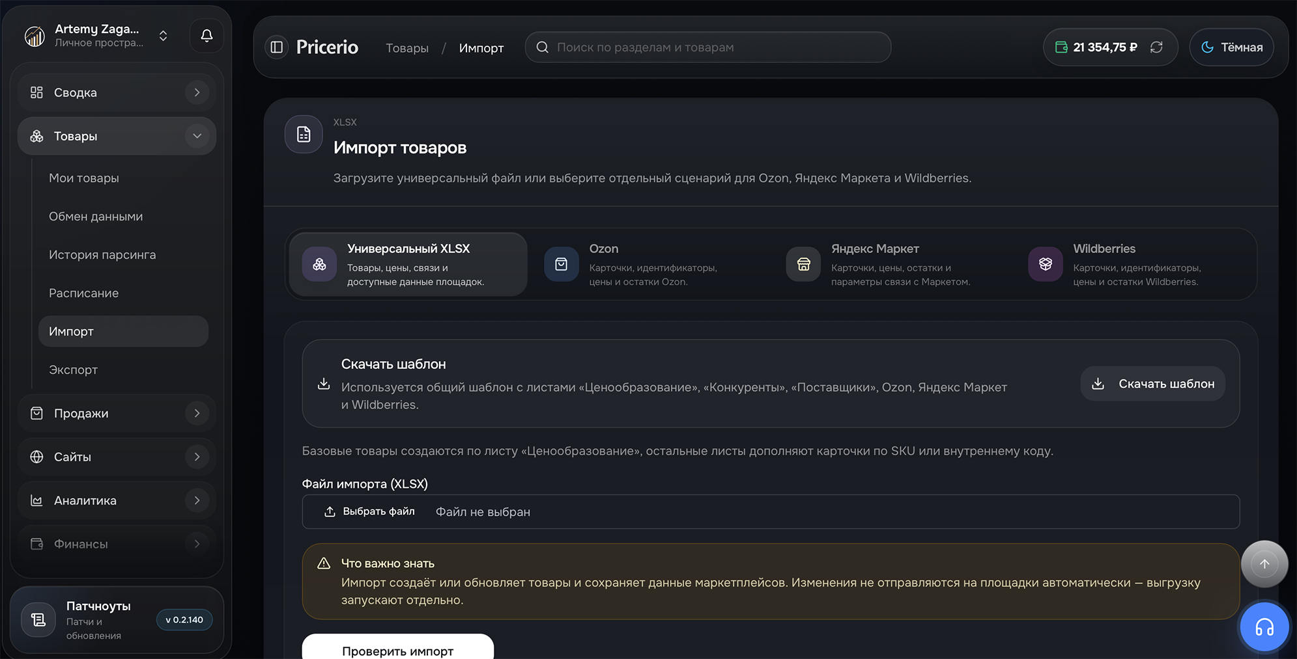
Task: Go to Товары via the breadcrumb
Action: [407, 47]
